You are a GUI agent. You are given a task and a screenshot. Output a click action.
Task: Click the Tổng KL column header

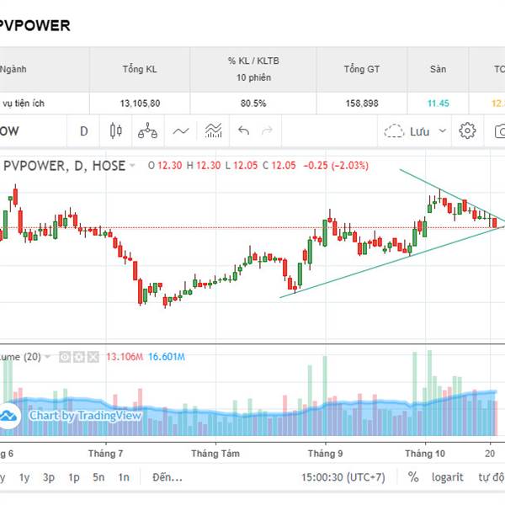[x=140, y=69]
